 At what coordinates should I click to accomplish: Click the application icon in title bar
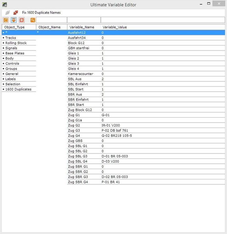4,4
